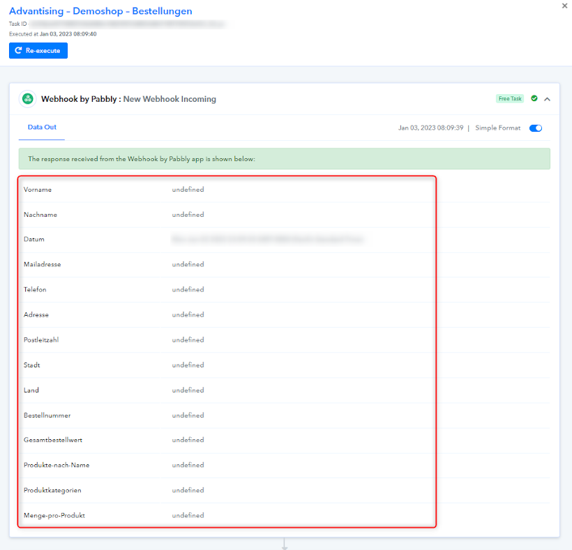Select the Produkte-nach-Name field label

click(57, 465)
